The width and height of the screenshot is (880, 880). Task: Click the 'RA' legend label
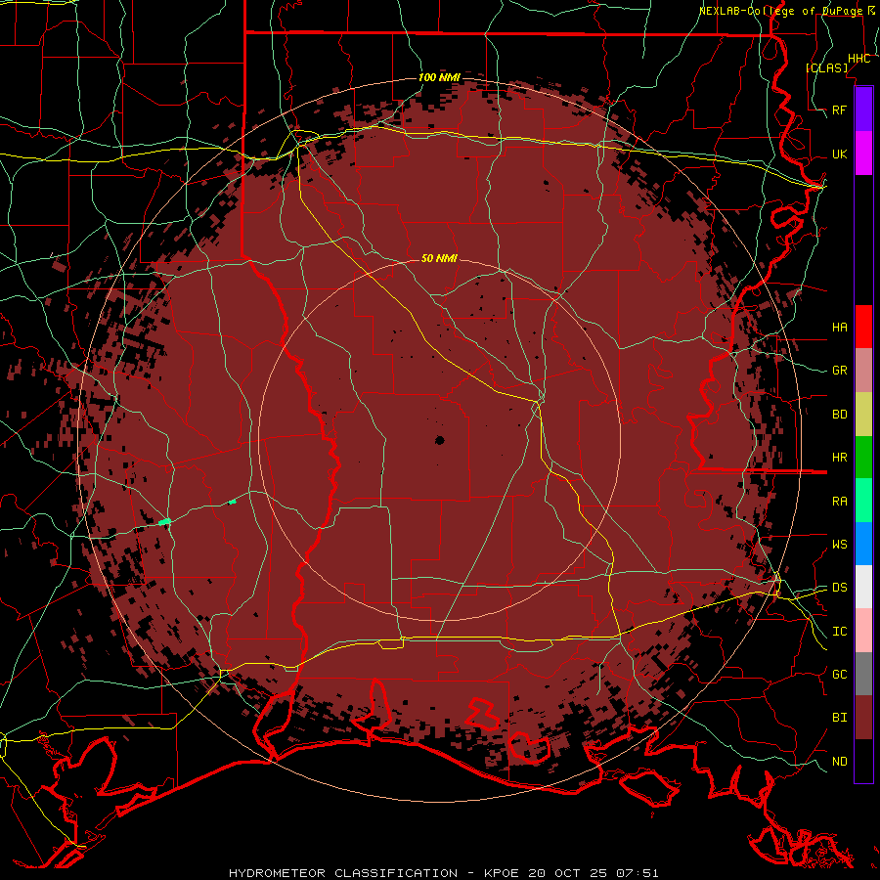pyautogui.click(x=839, y=502)
